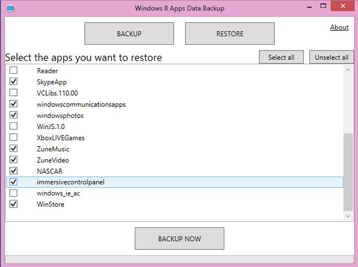Switch to the RESTORE mode
Screen dimensions: 358x267
[230, 34]
